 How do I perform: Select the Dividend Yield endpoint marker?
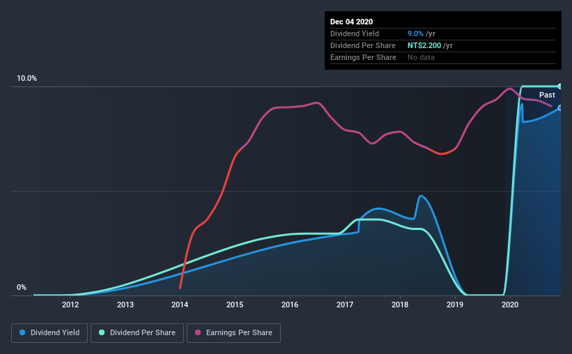point(559,108)
